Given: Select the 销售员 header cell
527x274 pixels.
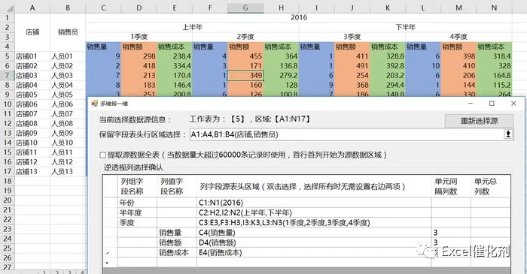Looking at the screenshot, I should point(68,32).
